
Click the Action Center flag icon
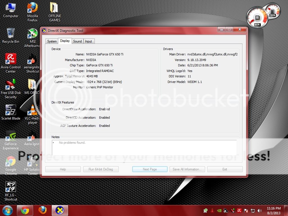pos(246,211)
